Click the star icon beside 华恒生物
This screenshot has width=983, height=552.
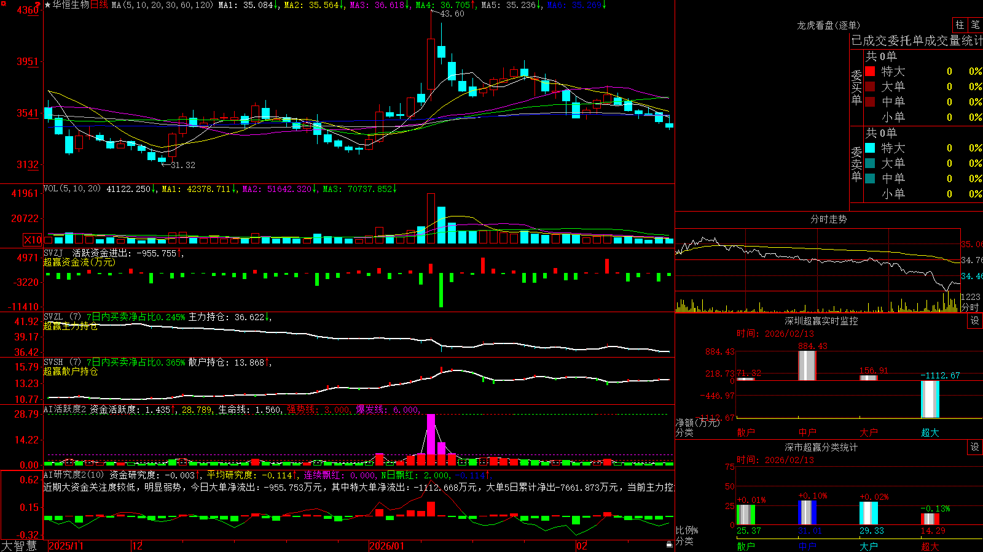point(48,5)
